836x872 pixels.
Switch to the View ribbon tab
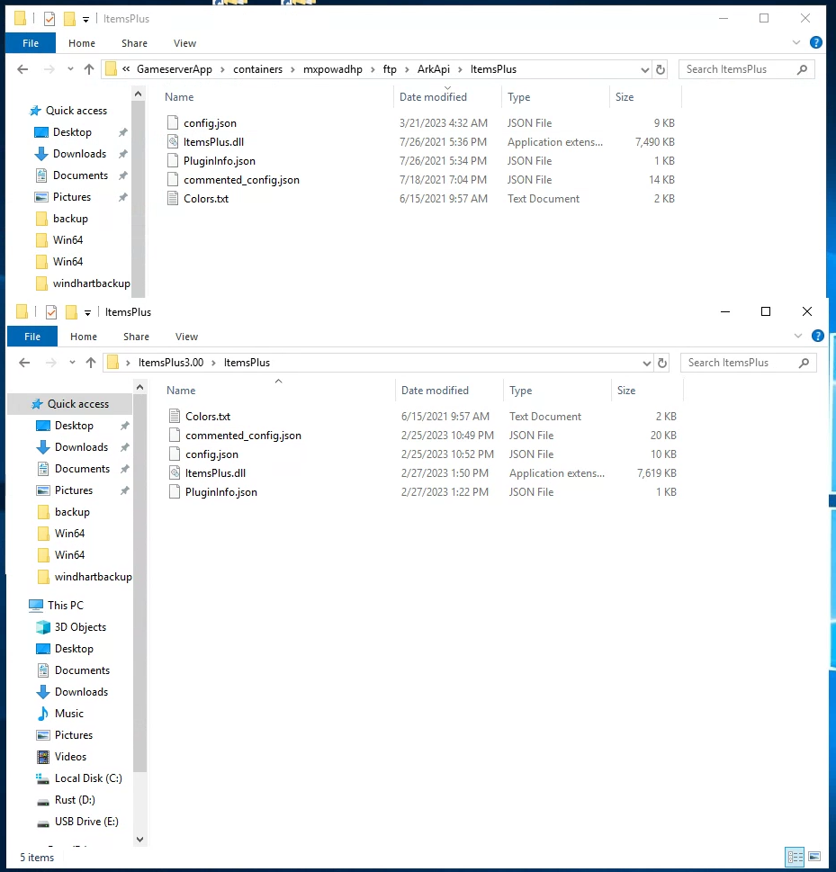(184, 42)
